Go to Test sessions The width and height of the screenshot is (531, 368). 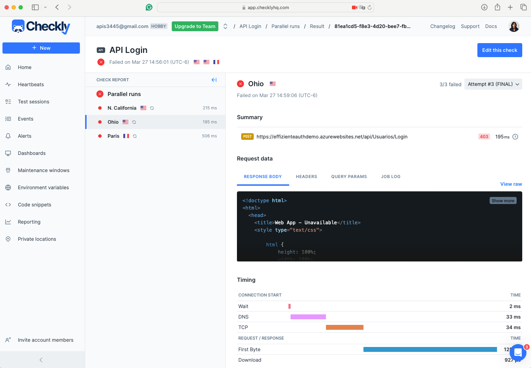coord(33,102)
